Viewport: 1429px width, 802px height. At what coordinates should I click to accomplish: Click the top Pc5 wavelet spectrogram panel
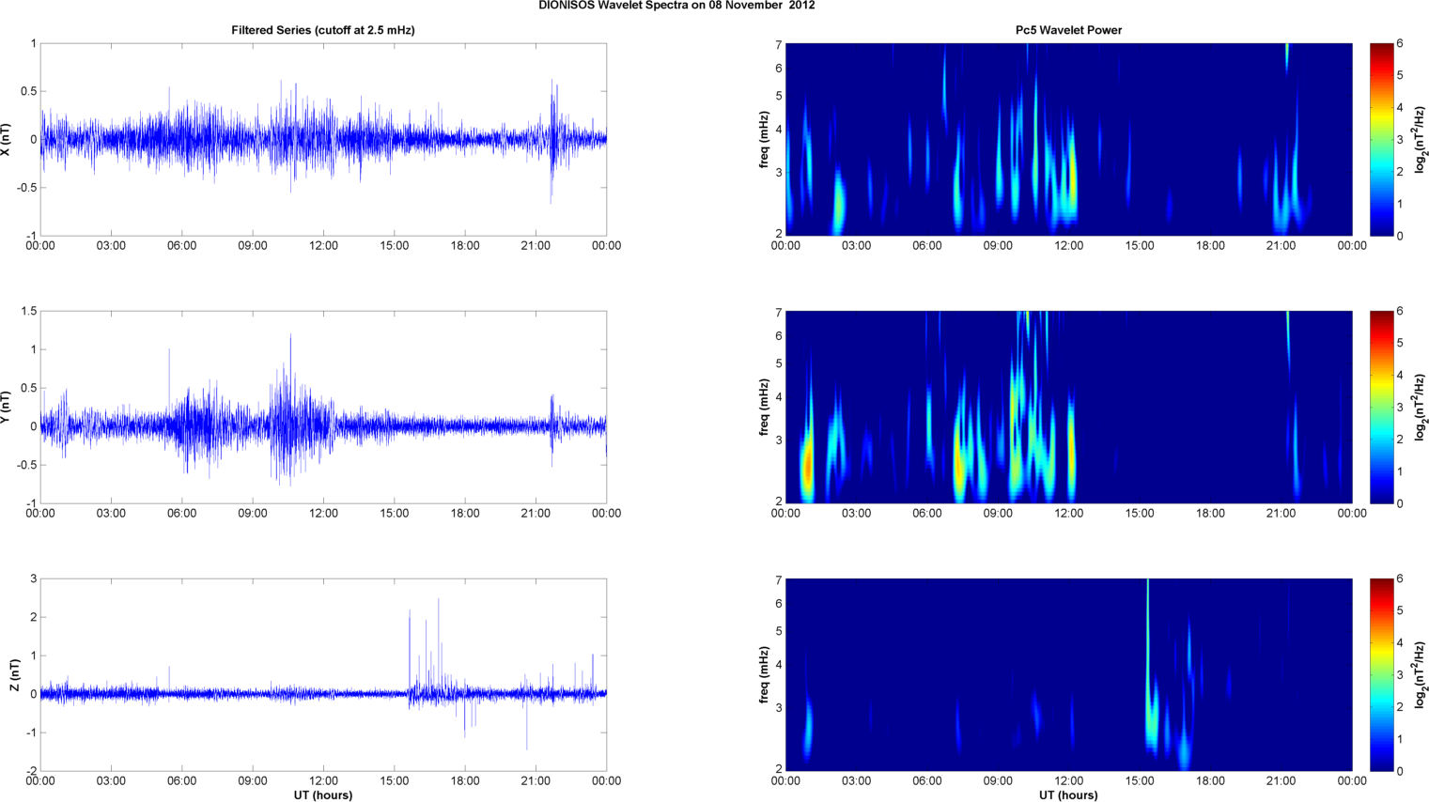click(x=1068, y=140)
